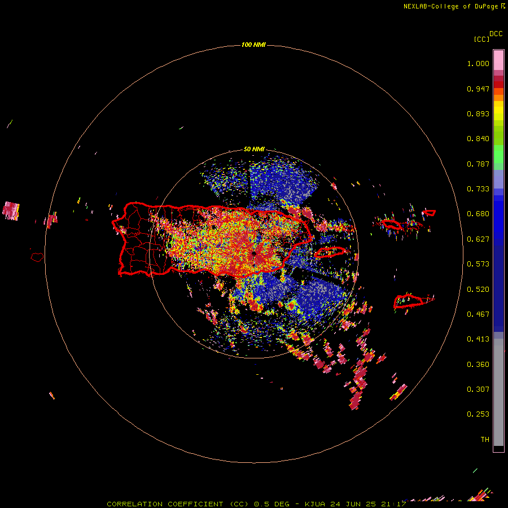Select the 0.360 scale value
Viewport: 508px width, 508px height.
point(478,365)
